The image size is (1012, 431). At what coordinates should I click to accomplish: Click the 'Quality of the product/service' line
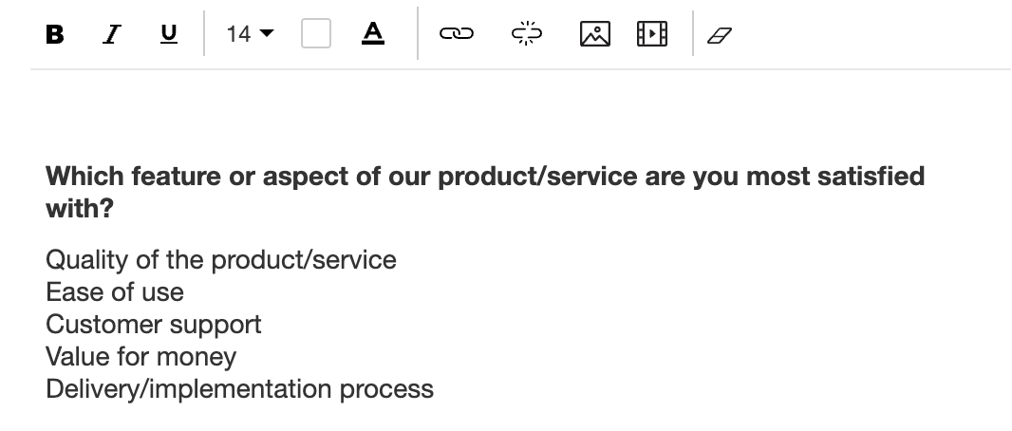221,260
